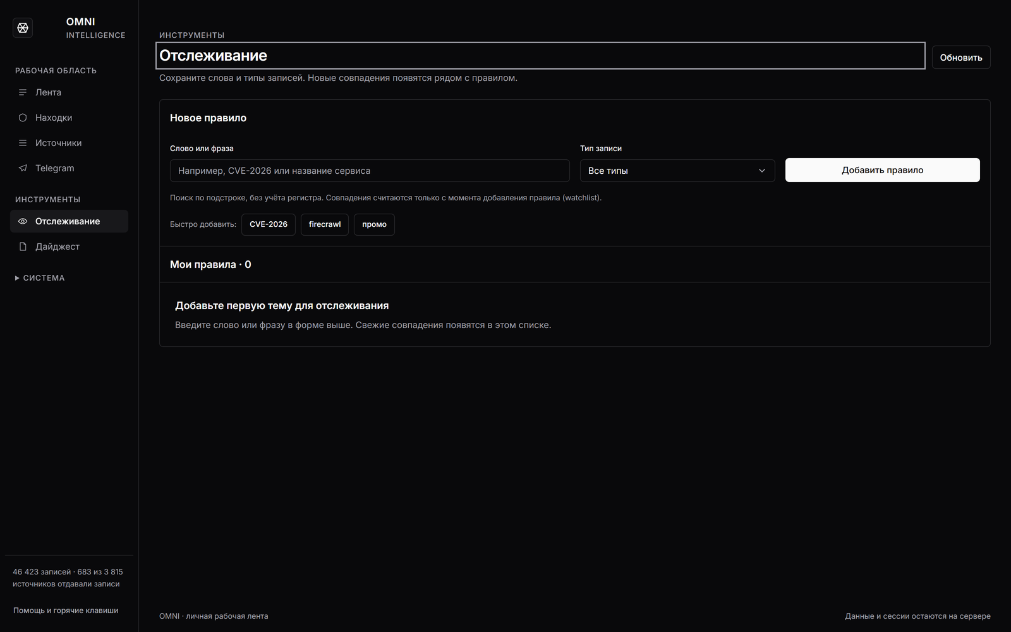Viewport: 1011px width, 632px height.
Task: Click the Отслеживание eye icon
Action: [x=23, y=221]
